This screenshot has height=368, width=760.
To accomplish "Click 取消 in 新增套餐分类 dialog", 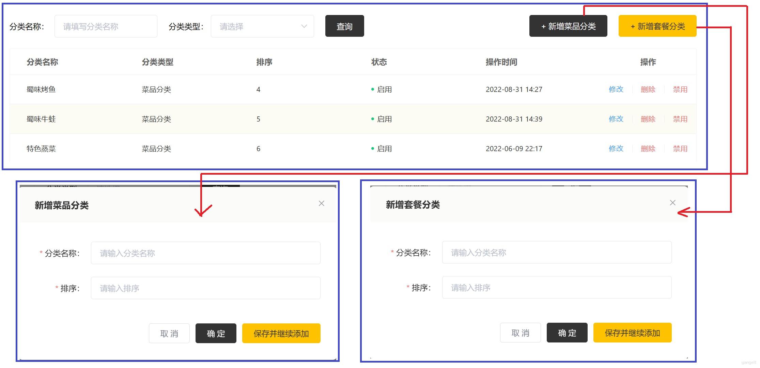I will click(521, 333).
